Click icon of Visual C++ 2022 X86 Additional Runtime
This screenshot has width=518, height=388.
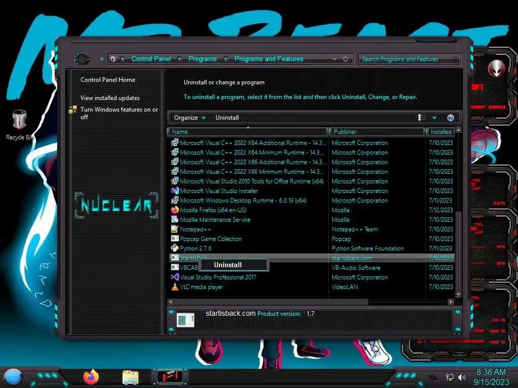click(x=175, y=162)
